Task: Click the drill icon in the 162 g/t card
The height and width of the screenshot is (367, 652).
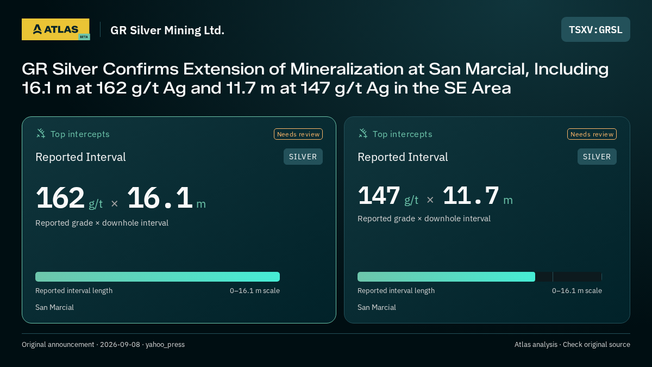Action: (41, 133)
